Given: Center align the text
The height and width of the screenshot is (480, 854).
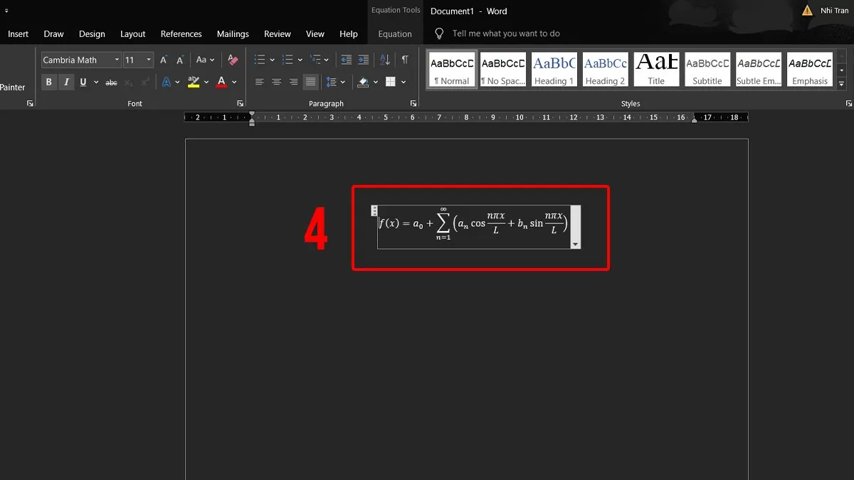Looking at the screenshot, I should coord(276,82).
